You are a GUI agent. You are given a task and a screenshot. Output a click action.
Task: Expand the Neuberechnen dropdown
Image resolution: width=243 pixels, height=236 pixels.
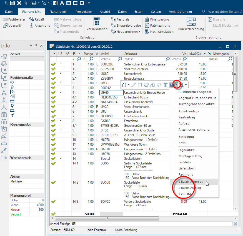[140, 32]
